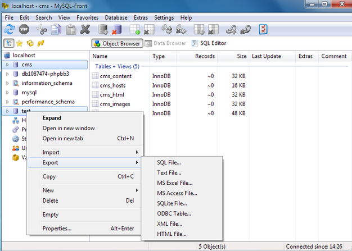Choose Empty in the context menu
352x251 pixels.
tap(84, 215)
